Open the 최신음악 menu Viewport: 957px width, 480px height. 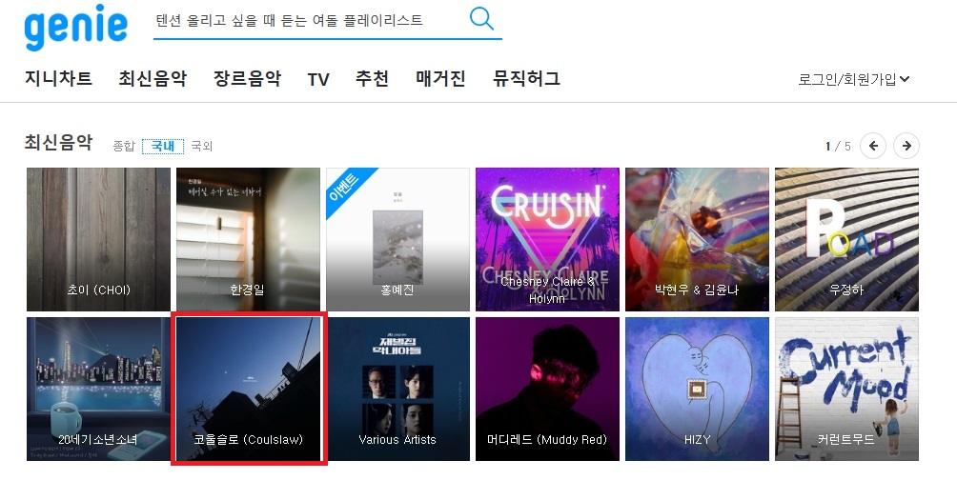(x=153, y=78)
